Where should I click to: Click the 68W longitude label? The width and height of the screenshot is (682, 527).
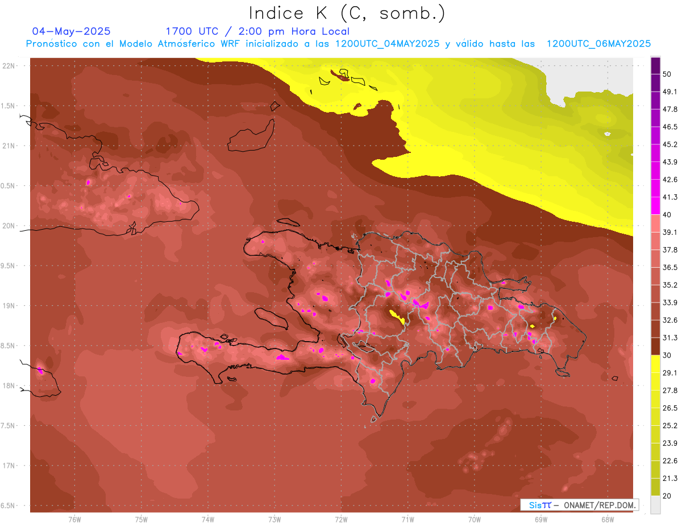click(x=607, y=520)
